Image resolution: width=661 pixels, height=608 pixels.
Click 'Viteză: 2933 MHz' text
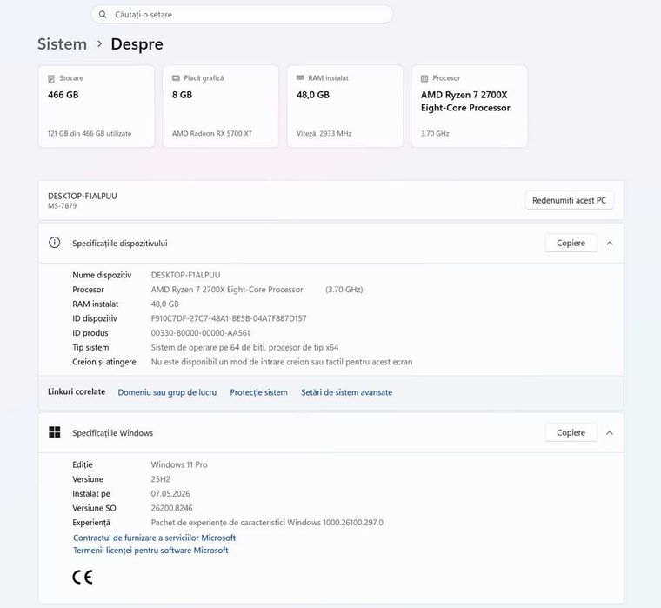324,133
